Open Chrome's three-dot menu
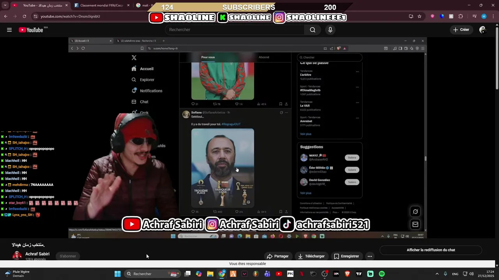 [x=493, y=16]
